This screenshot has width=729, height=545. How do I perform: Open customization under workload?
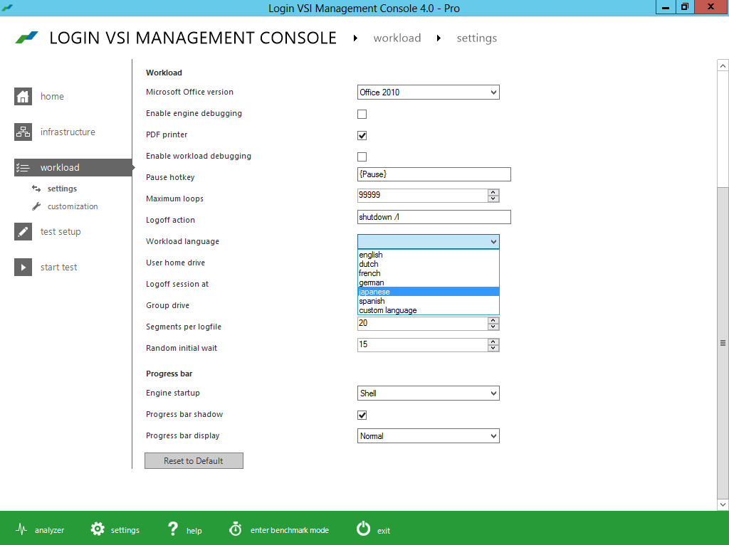[x=73, y=206]
